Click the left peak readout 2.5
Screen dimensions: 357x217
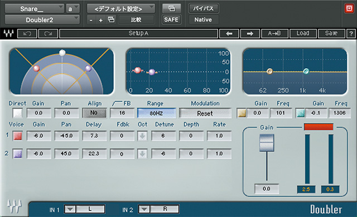point(306,189)
